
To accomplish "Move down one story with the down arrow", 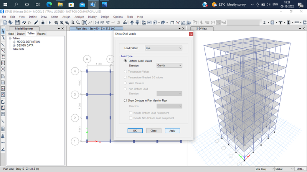I will pyautogui.click(x=137, y=23).
